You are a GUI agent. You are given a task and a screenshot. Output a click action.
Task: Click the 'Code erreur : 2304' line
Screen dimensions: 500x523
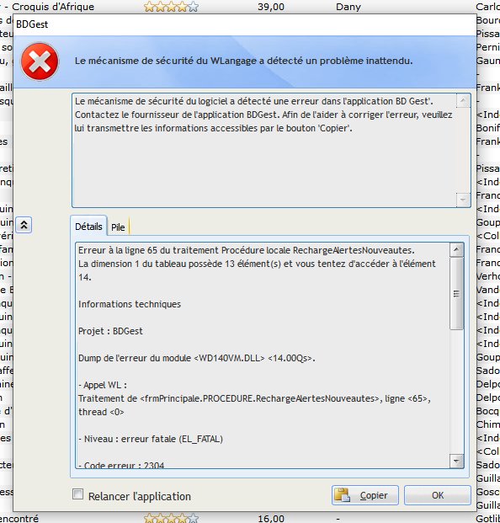click(121, 465)
